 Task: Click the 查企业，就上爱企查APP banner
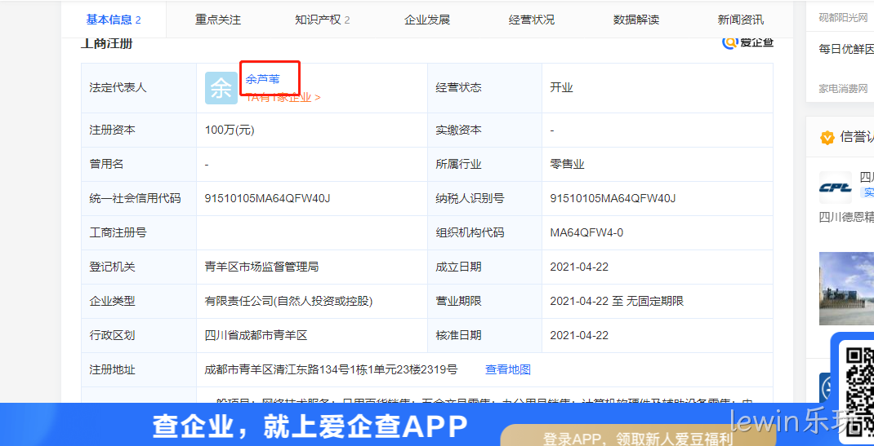click(x=310, y=426)
